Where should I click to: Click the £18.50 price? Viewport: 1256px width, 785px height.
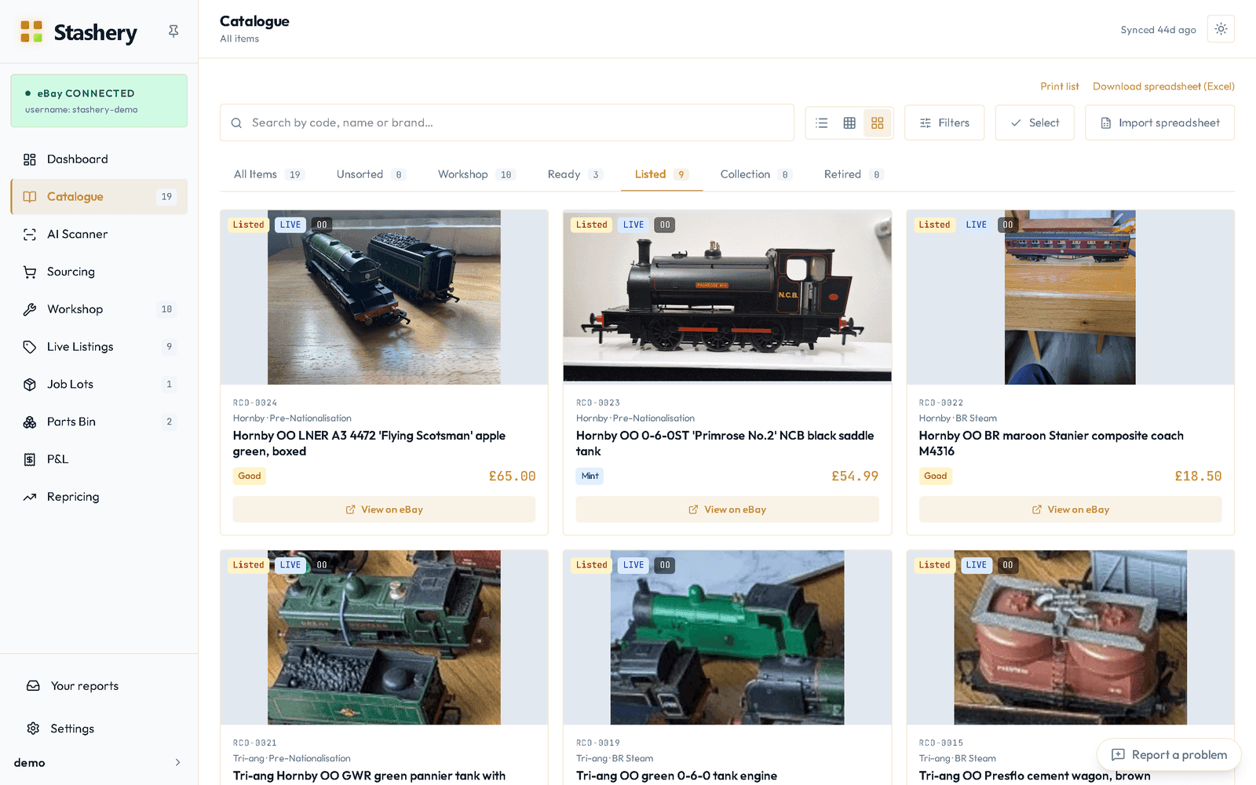(1198, 476)
